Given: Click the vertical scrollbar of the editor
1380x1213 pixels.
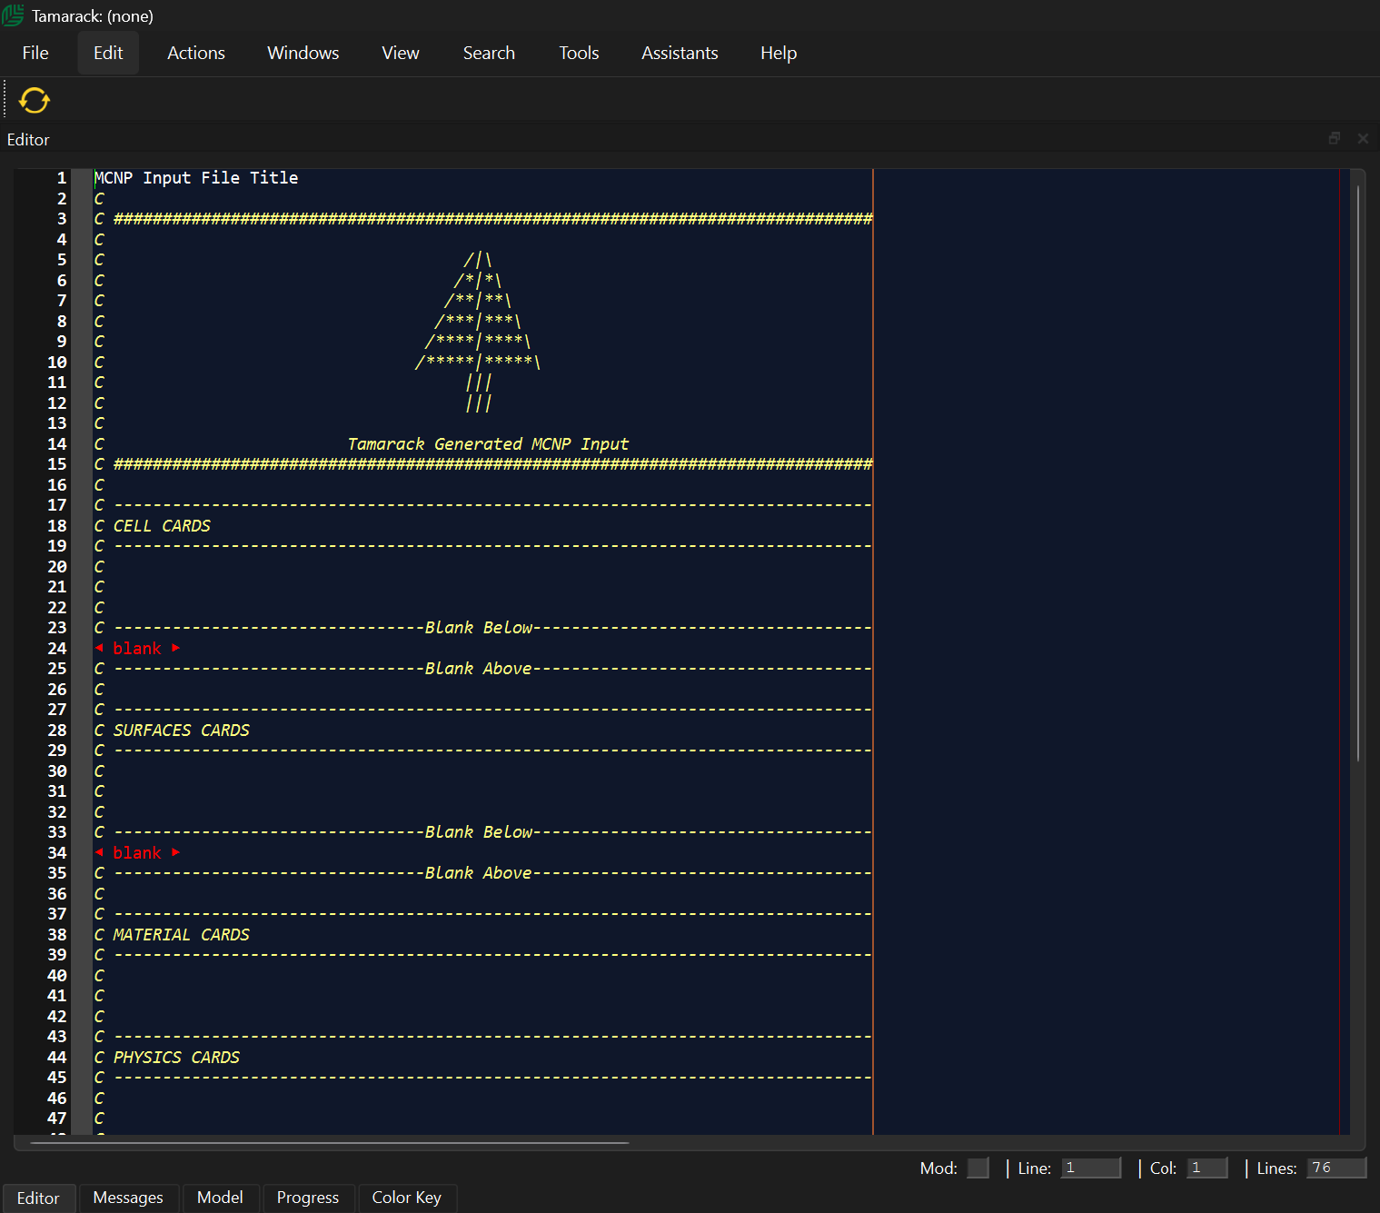Looking at the screenshot, I should coord(1358,472).
